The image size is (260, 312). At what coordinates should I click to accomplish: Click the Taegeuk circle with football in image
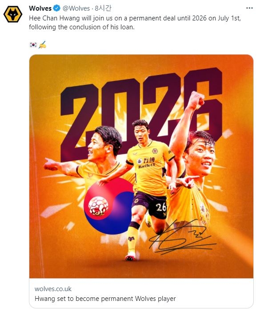[x=109, y=206]
